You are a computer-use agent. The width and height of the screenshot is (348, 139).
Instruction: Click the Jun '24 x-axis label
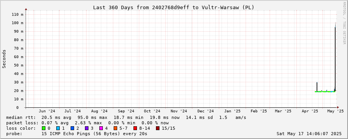[x=47, y=111]
